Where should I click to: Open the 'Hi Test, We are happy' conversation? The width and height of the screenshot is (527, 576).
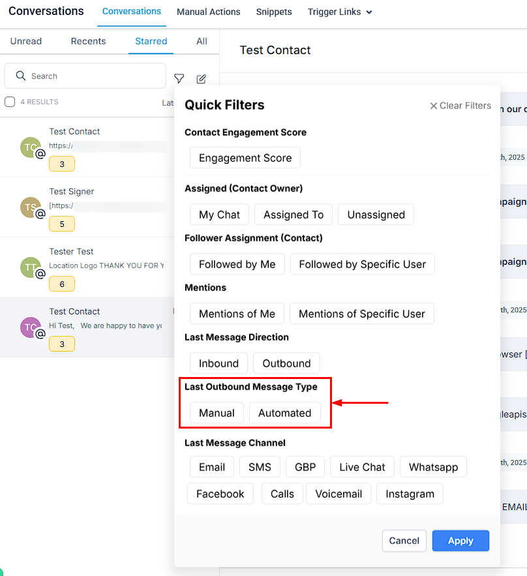[87, 327]
